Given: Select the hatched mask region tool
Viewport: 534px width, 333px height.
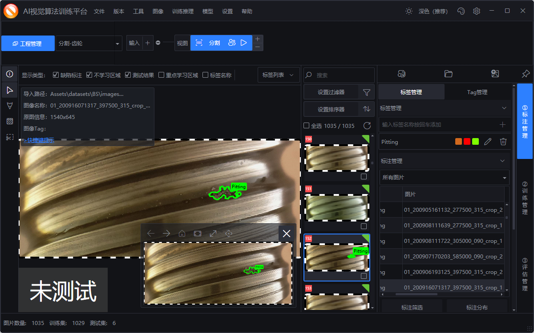Looking at the screenshot, I should (9, 121).
